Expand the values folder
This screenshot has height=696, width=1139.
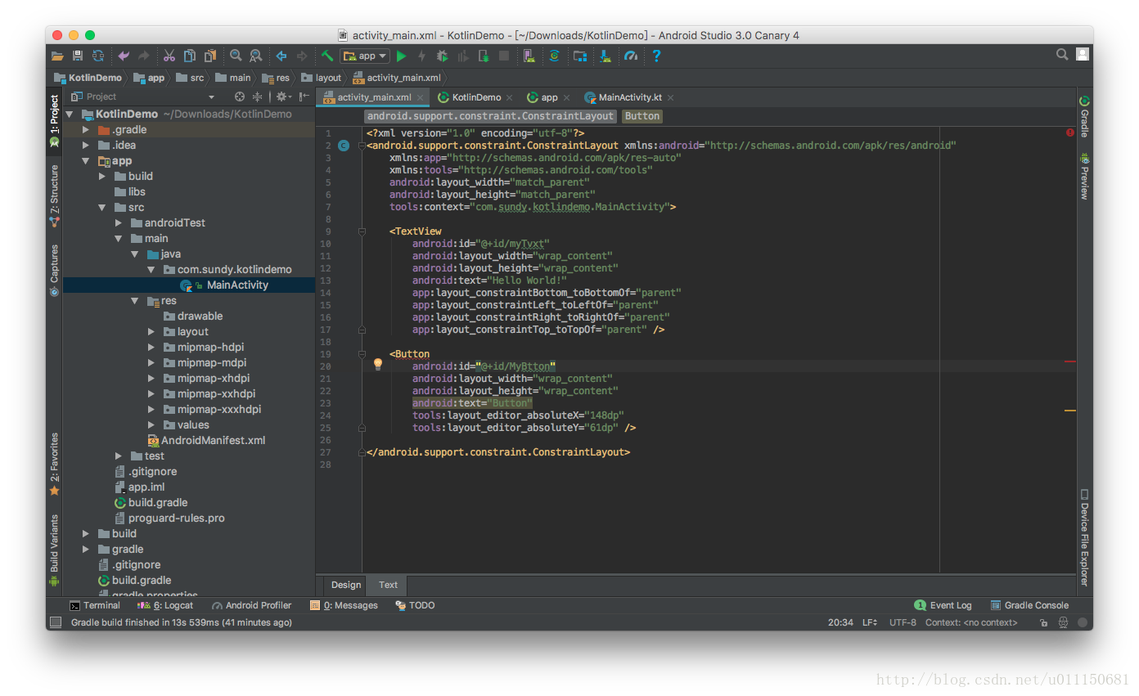click(151, 425)
